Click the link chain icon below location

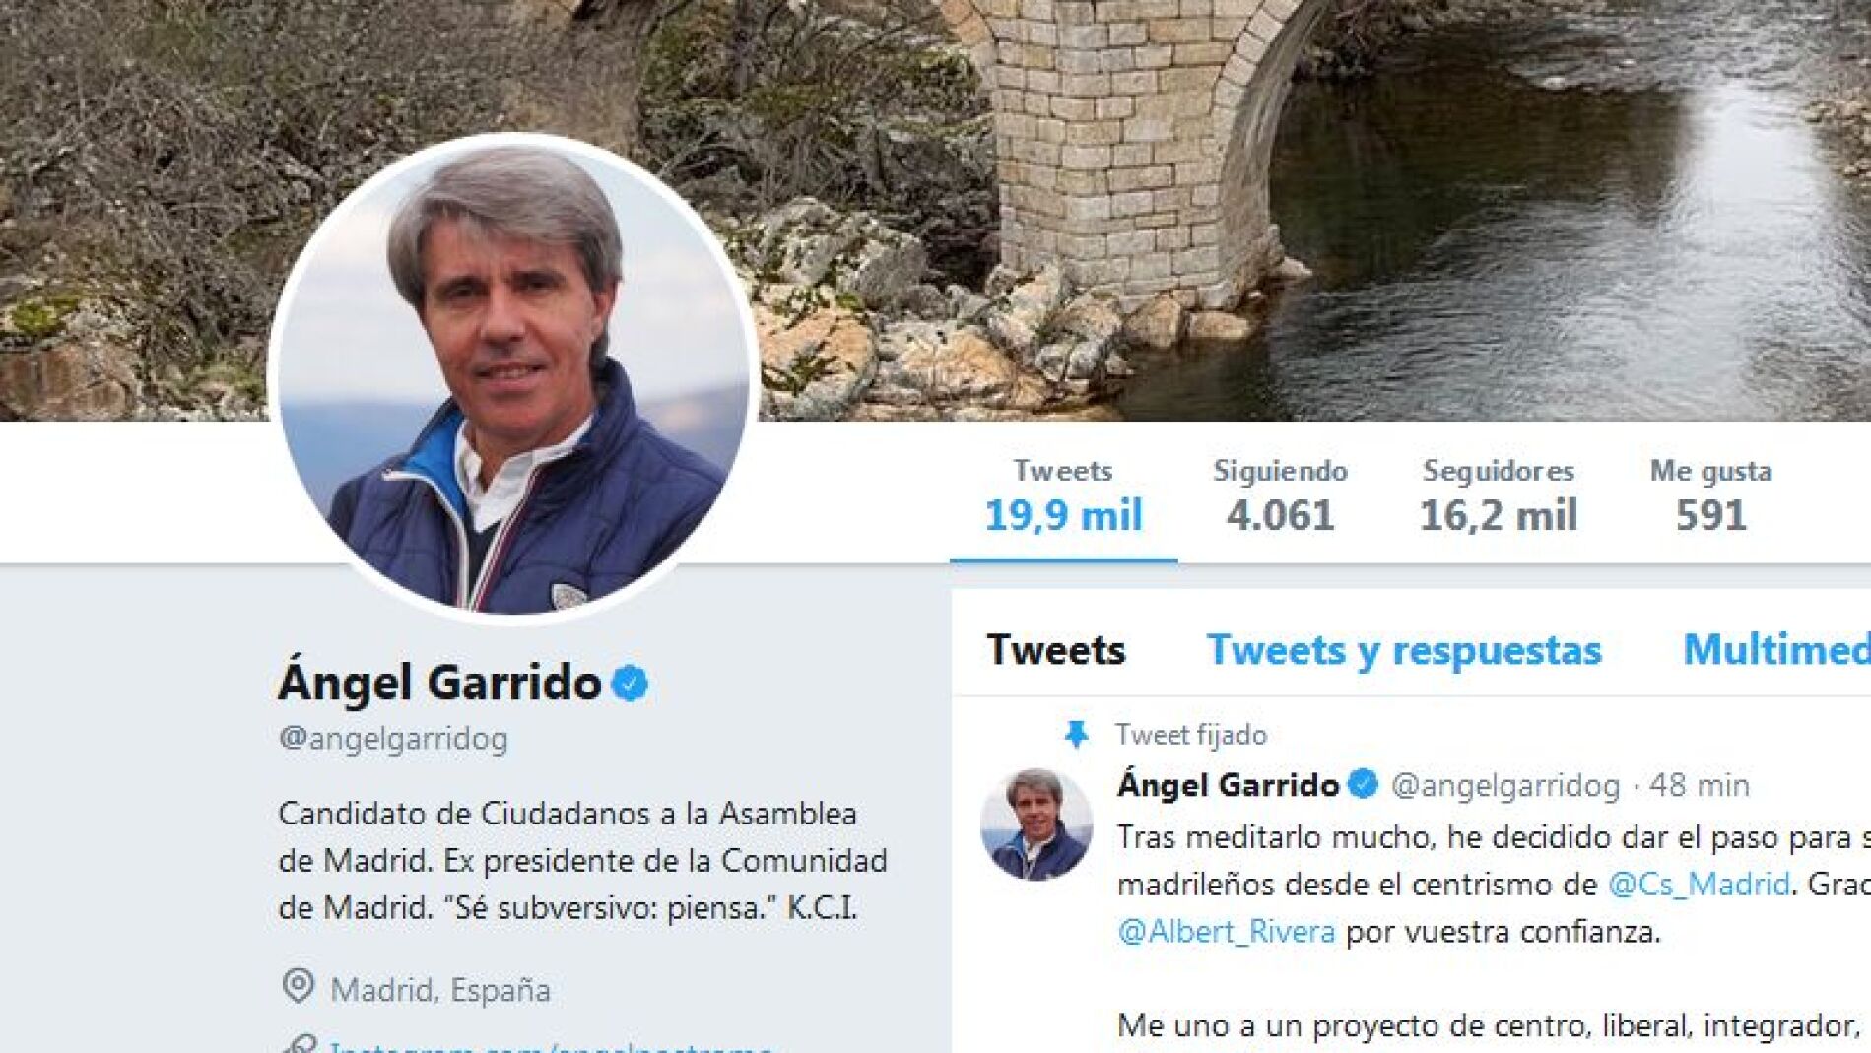click(298, 1044)
